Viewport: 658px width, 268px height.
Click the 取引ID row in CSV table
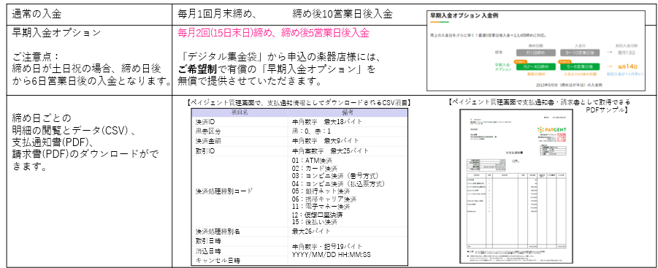(299, 151)
